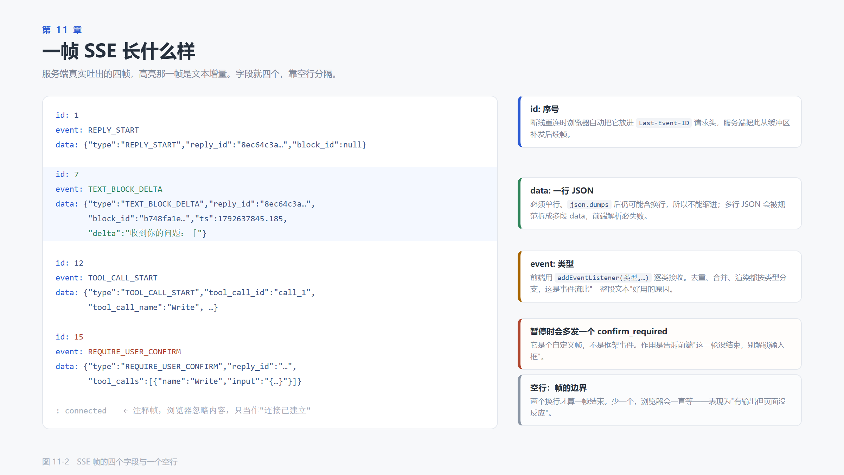Click the inline code "json.dumps"

(x=589, y=204)
